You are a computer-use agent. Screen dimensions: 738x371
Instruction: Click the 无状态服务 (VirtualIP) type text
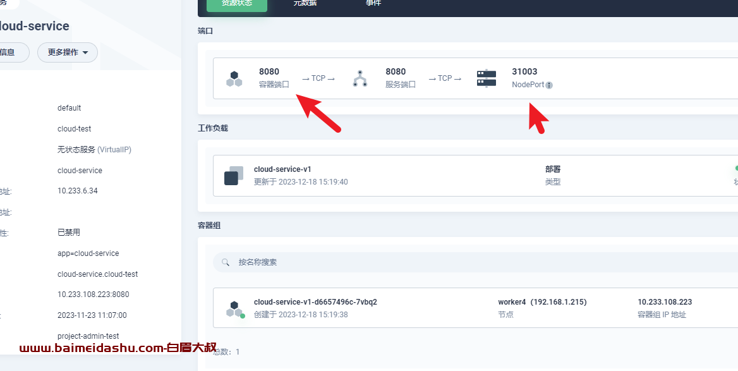(94, 150)
